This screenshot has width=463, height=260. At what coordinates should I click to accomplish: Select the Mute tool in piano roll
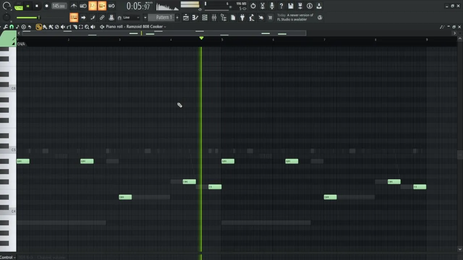[63, 27]
